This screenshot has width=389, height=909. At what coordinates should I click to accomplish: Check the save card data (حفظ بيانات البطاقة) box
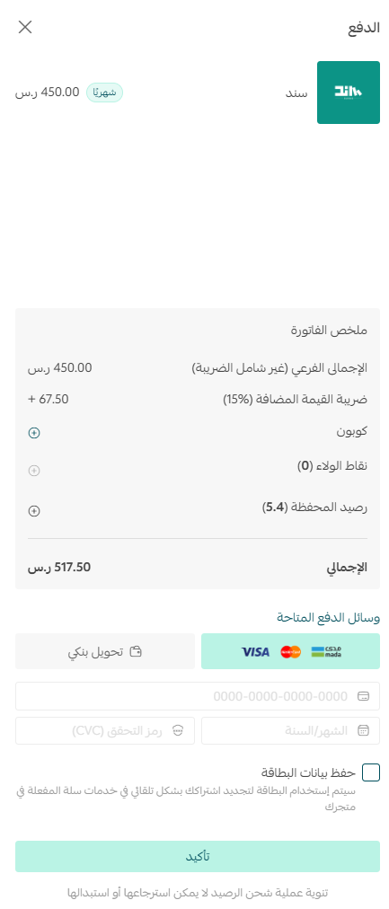pos(371,772)
